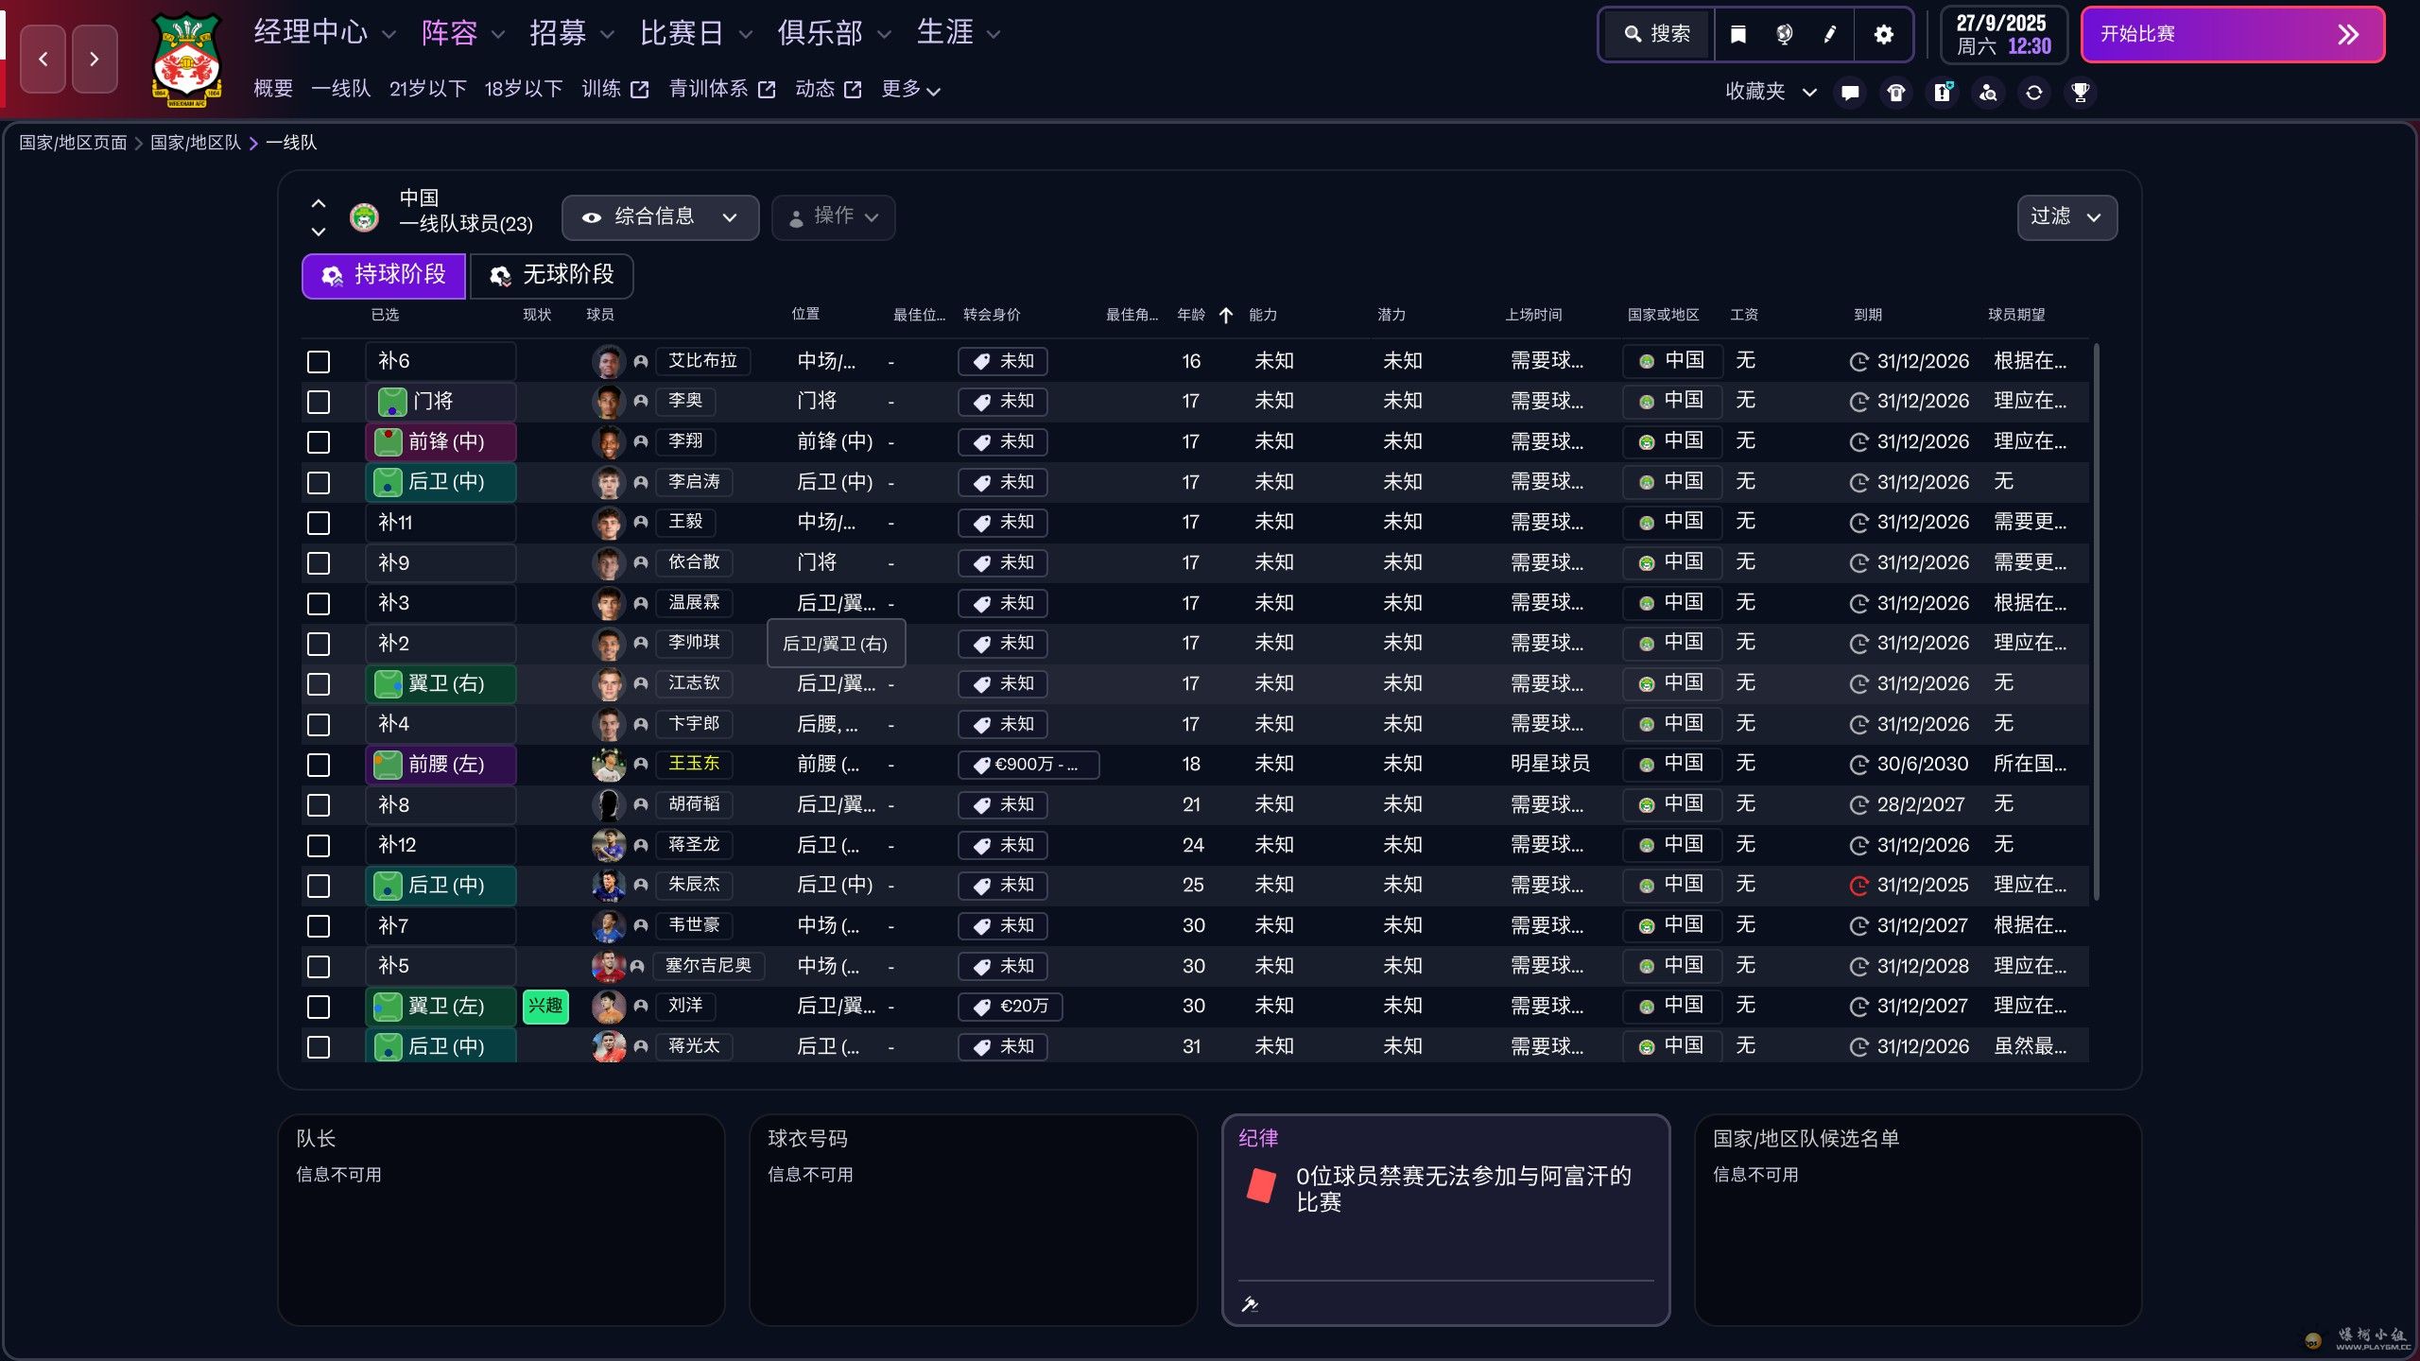
Task: Check the box beside 刘洋
Action: pyautogui.click(x=319, y=1007)
